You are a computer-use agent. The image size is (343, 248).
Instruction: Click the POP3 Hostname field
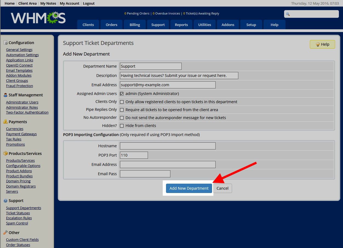coord(168,146)
